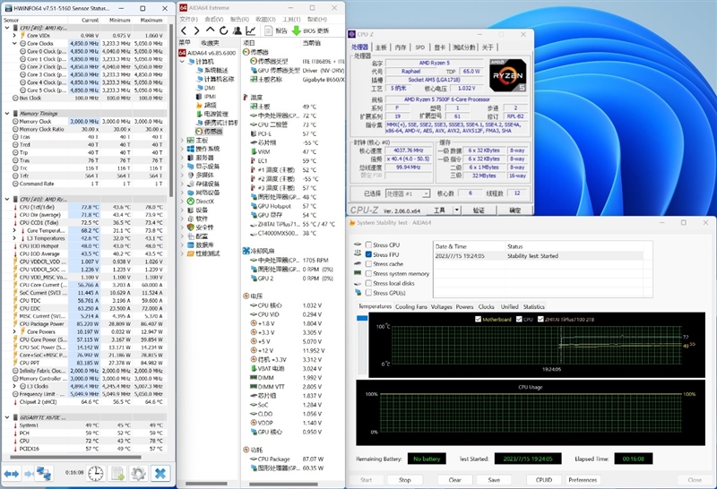Click AIDA64 v6.85.6300 root node icon
This screenshot has width=717, height=489.
(182, 53)
